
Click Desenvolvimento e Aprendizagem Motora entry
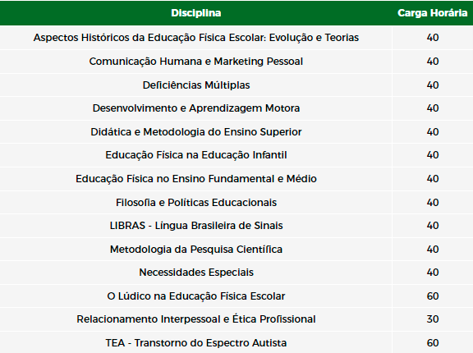196,108
